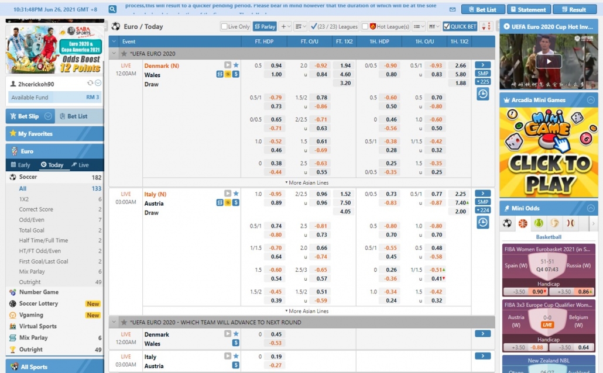Select the volleyball icon in Mini Odds

click(x=554, y=223)
